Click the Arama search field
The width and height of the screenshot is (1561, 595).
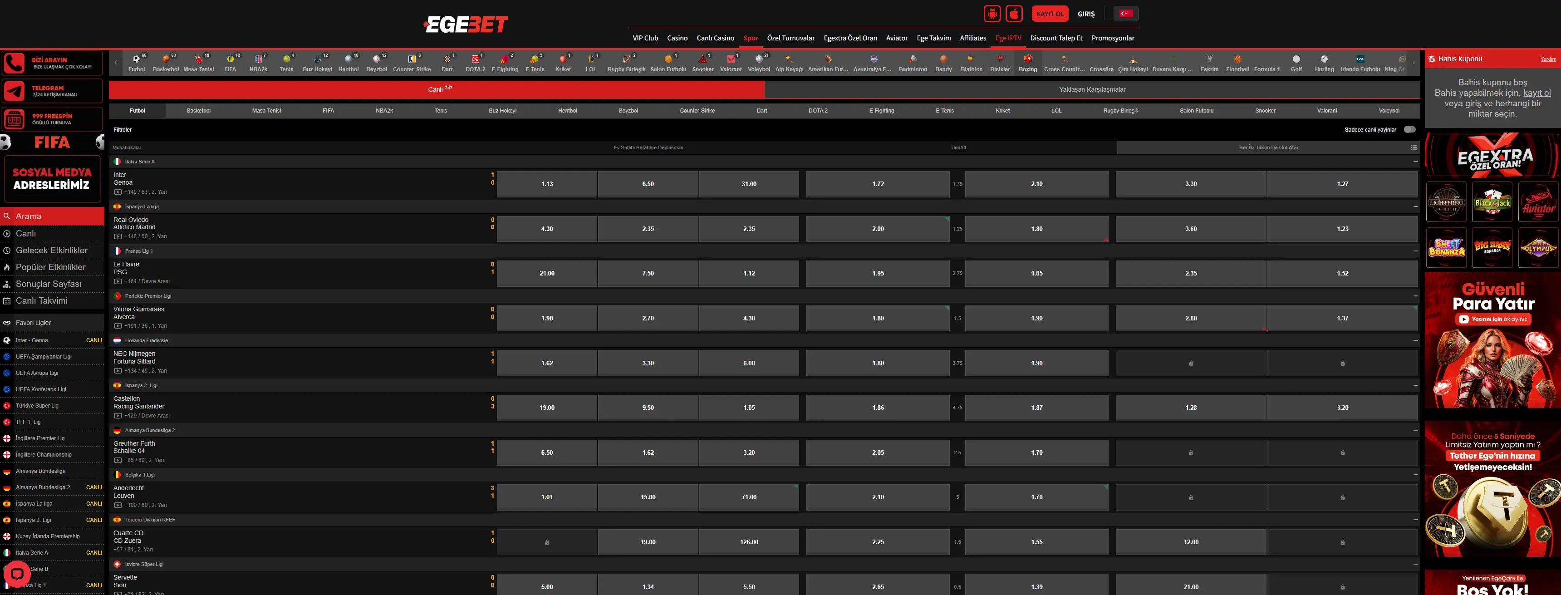52,216
